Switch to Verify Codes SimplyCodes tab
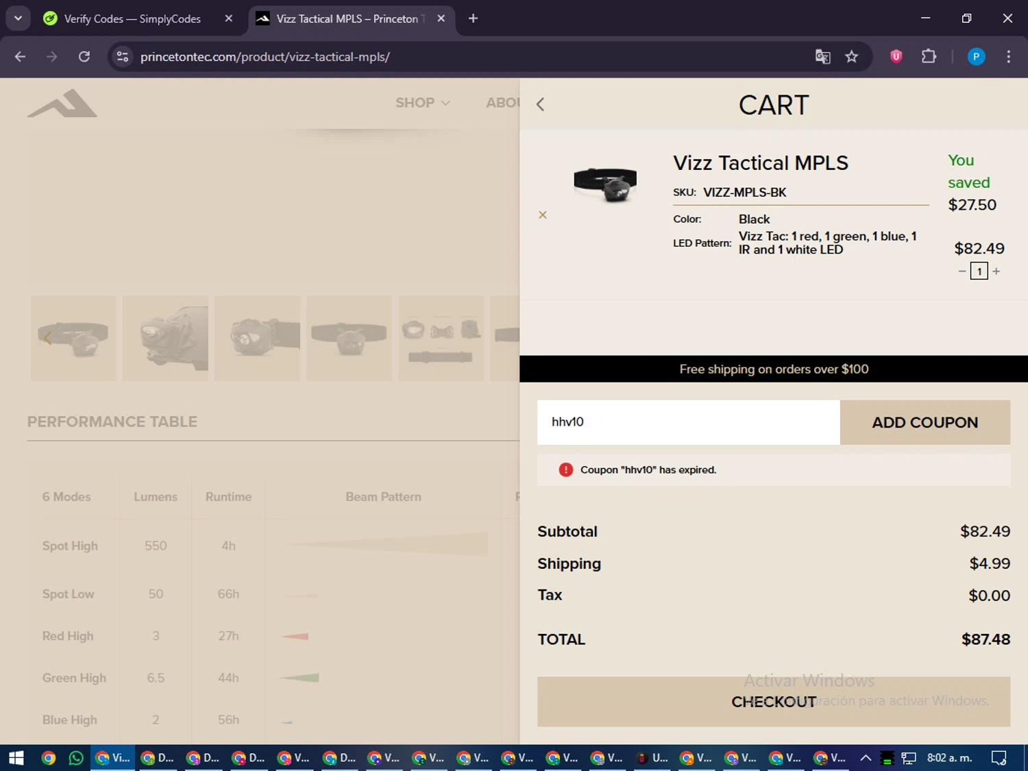1028x771 pixels. [x=132, y=19]
